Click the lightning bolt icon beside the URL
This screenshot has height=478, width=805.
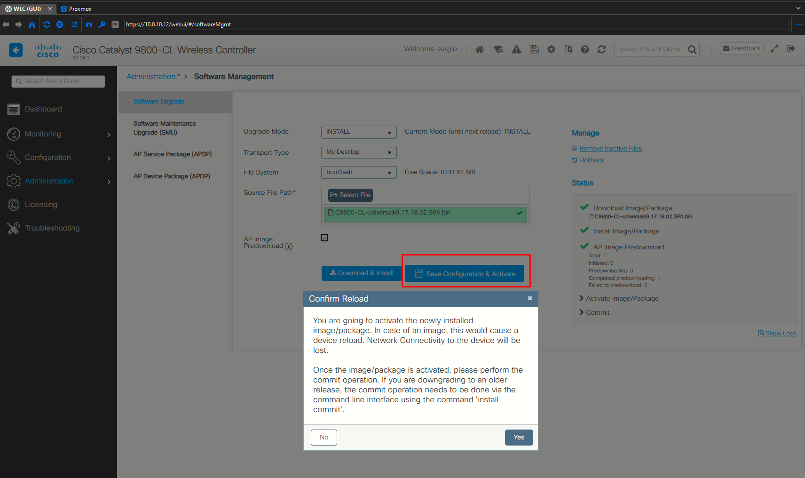click(x=115, y=24)
